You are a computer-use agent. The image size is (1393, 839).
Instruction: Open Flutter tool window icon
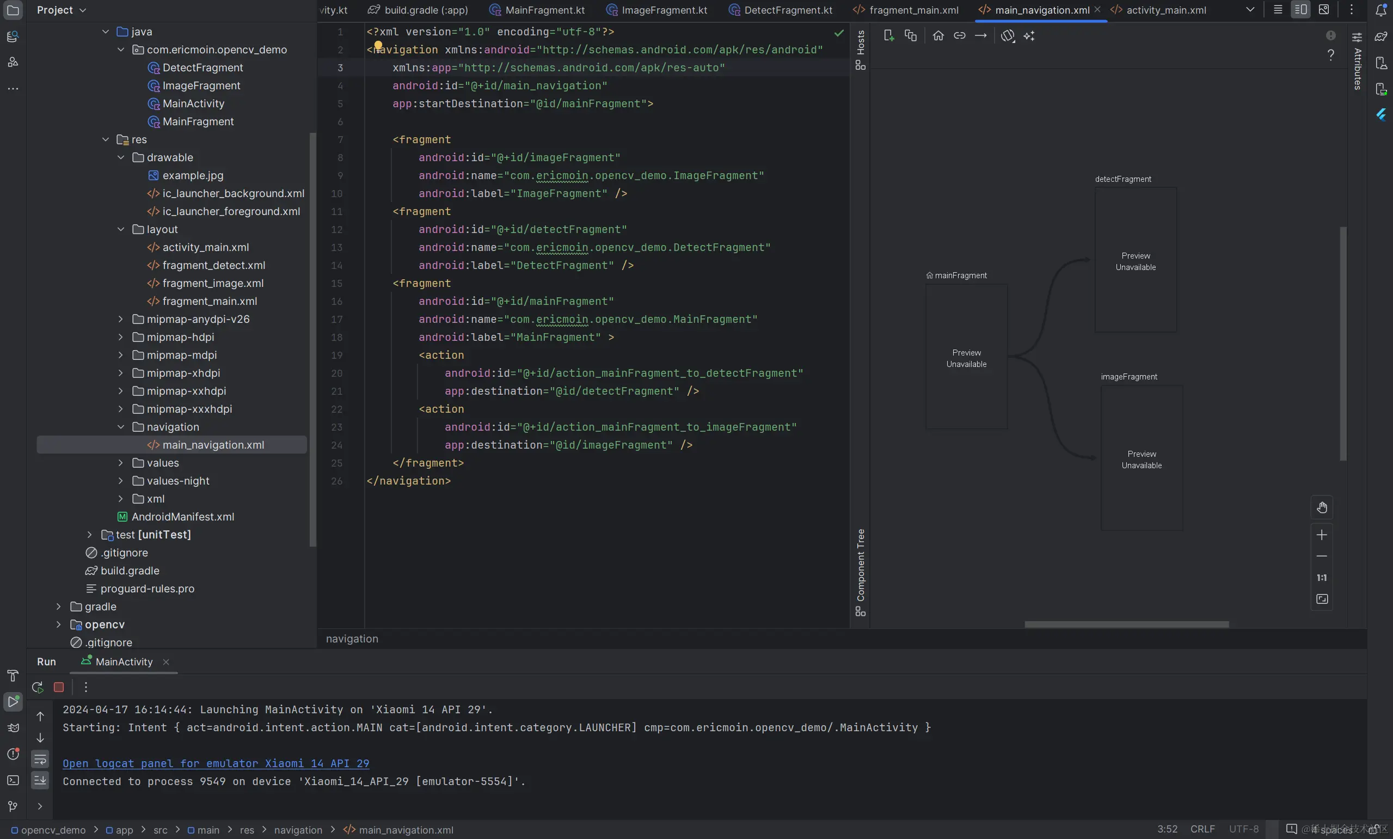[1380, 115]
